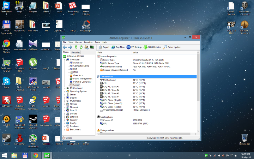Launch PC Backup from the toolbar
Screen dimensions: 254x159
134,47
